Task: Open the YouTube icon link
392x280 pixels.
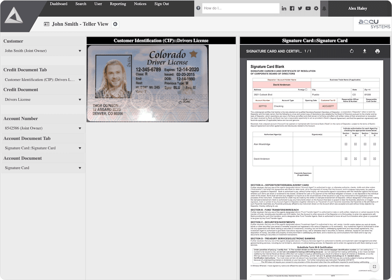Action: pyautogui.click(x=308, y=9)
